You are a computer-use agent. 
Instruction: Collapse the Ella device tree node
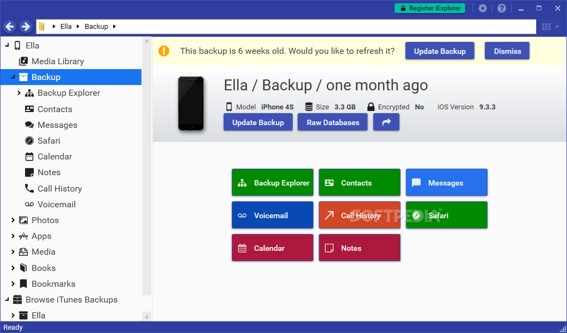click(x=7, y=45)
